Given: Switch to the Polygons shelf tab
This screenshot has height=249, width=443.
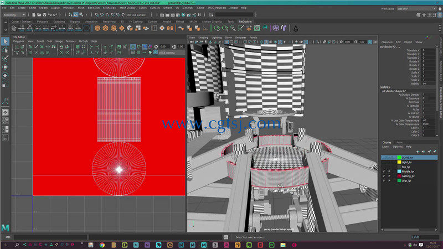Looking at the screenshot, I should click(x=43, y=22).
